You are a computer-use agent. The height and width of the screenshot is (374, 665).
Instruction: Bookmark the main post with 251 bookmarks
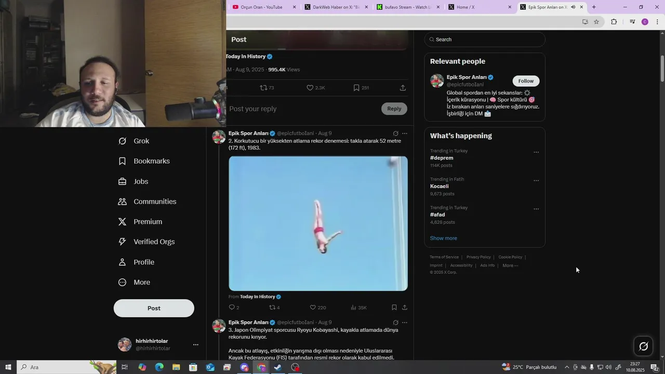[361, 88]
